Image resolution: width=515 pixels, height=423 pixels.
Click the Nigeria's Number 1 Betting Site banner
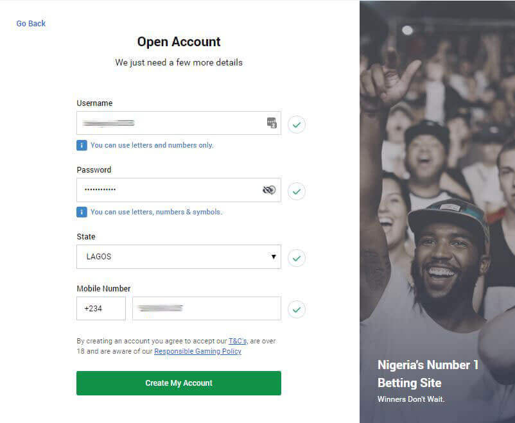tap(428, 374)
